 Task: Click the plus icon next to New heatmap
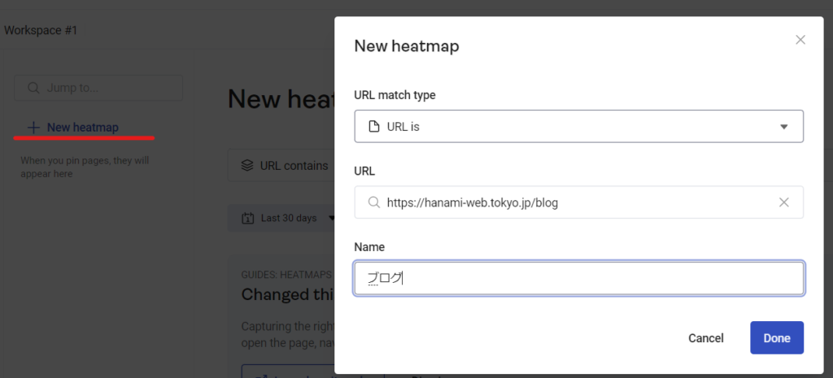point(33,128)
